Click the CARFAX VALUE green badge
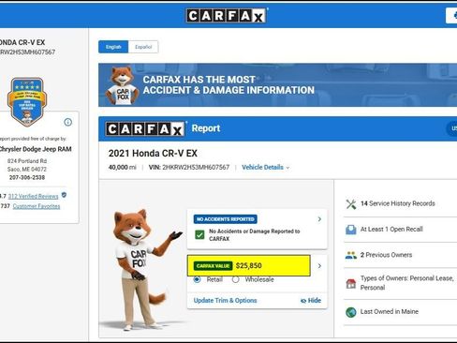457x343 pixels. coord(213,266)
